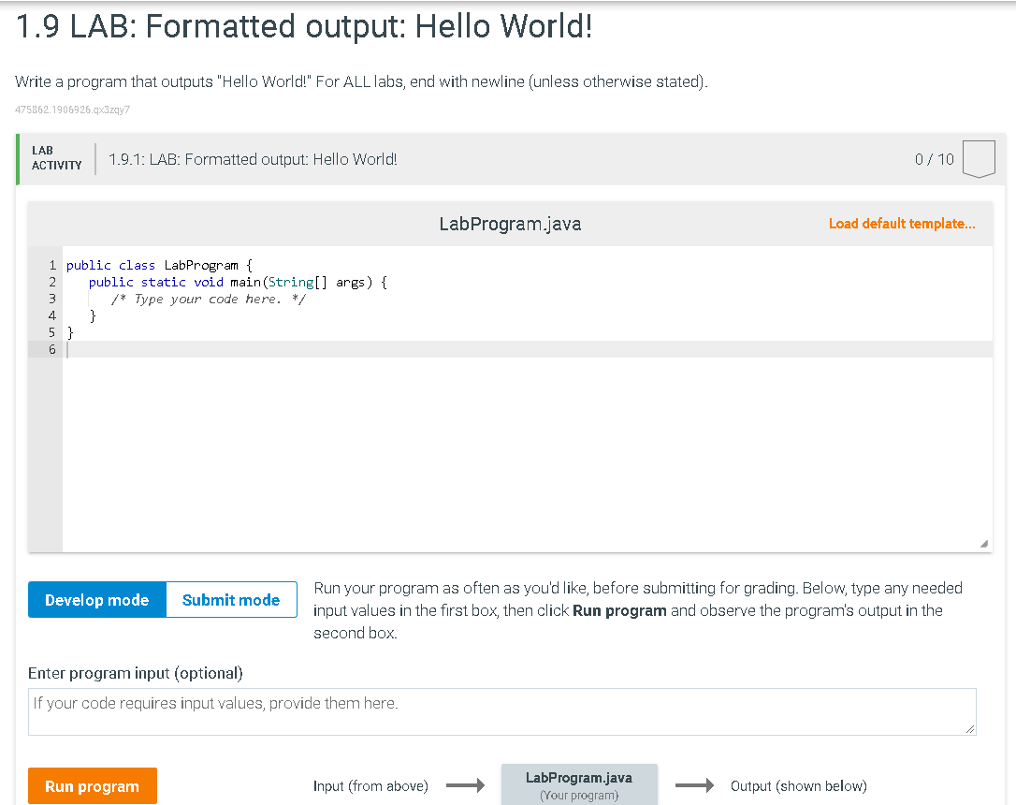Click the LabProgram.java box in the flow diagram
Image resolution: width=1016 pixels, height=805 pixels.
pos(579,784)
